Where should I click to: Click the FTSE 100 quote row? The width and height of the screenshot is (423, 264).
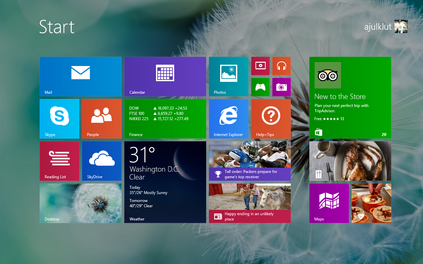156,114
